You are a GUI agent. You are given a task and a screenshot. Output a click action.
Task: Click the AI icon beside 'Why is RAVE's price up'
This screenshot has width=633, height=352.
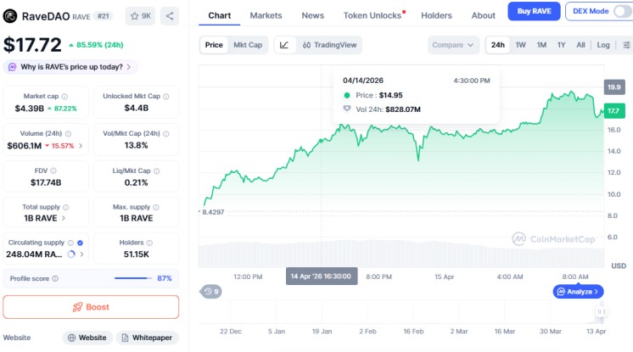(x=12, y=67)
